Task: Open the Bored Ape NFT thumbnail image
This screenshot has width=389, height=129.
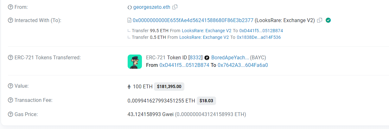Action: point(135,62)
